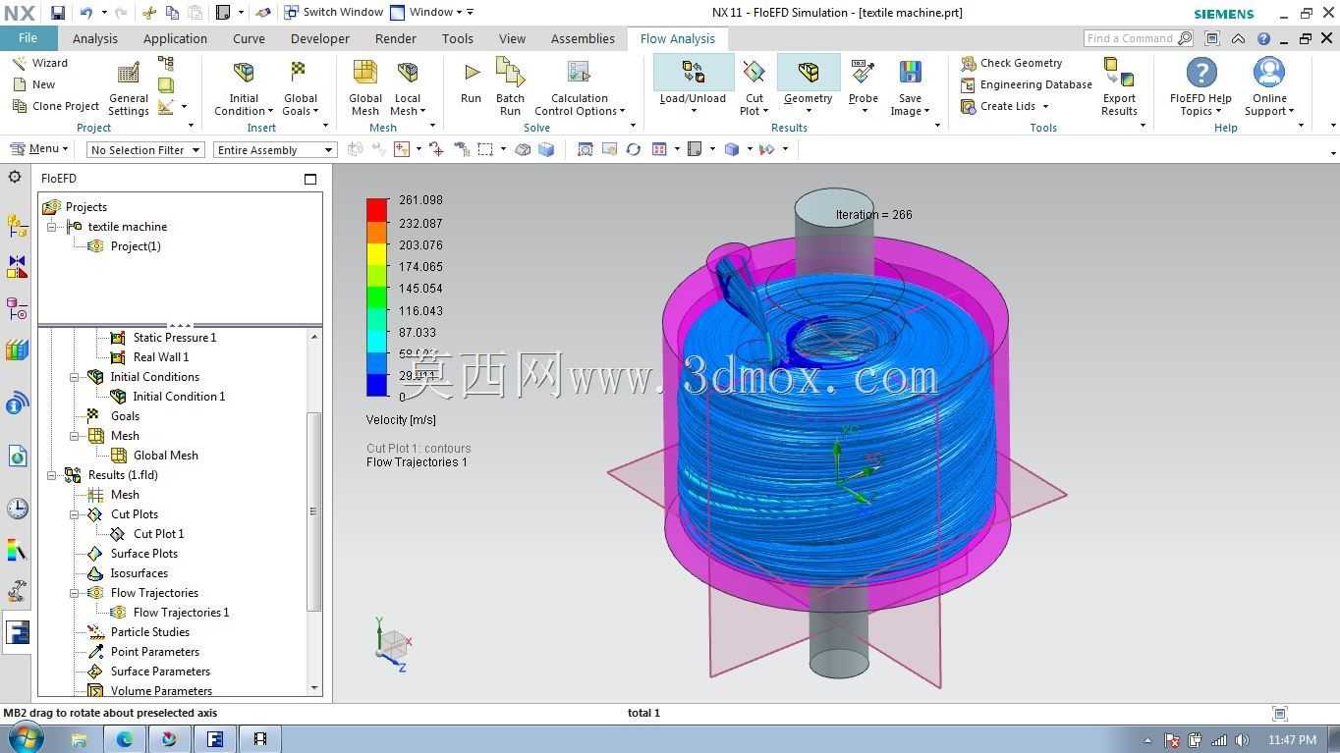Click the red top of velocity legend

[x=377, y=209]
